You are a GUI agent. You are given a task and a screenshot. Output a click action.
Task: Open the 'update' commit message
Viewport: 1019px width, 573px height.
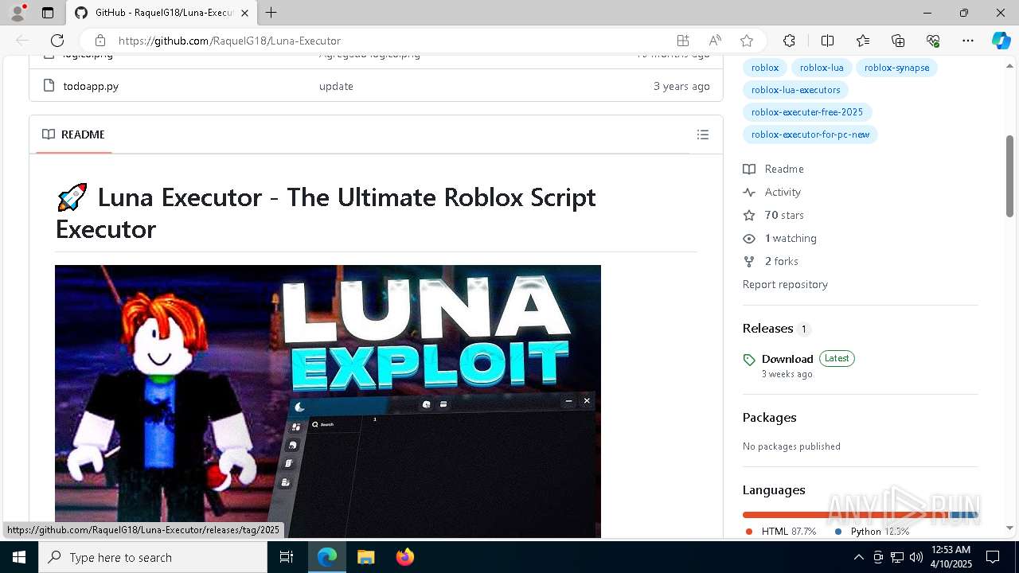click(x=336, y=86)
